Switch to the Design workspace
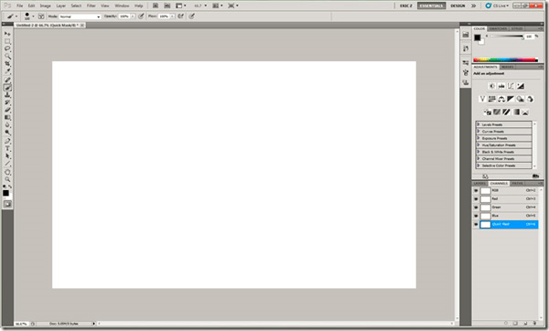The height and width of the screenshot is (331, 549). [x=457, y=6]
